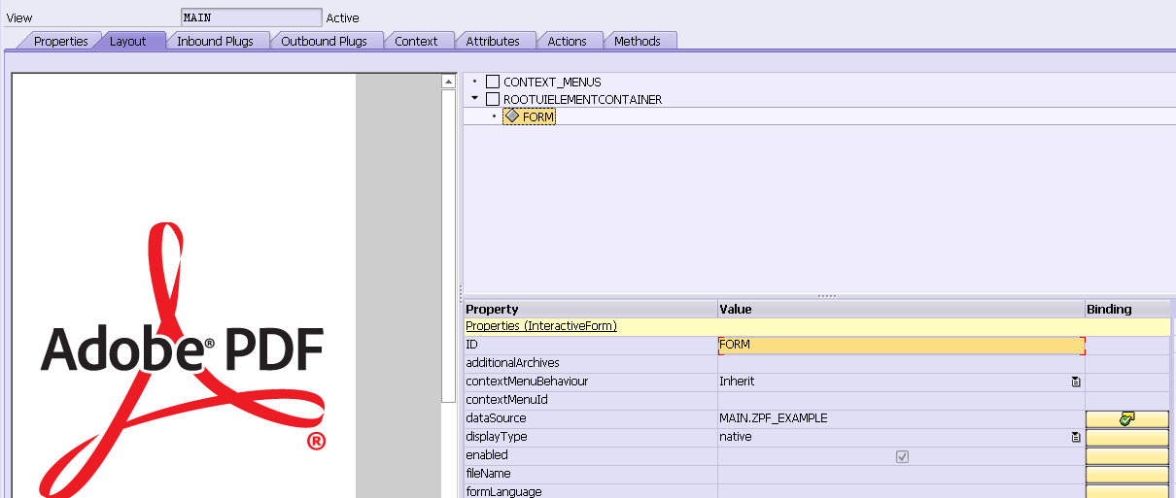Click the contextMenuId property label
Viewport: 1176px width, 498px height.
pos(506,400)
